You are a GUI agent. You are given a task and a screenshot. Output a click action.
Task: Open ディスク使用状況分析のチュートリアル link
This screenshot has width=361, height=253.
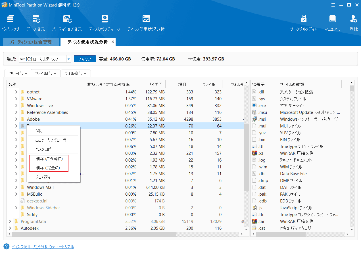coord(43,246)
